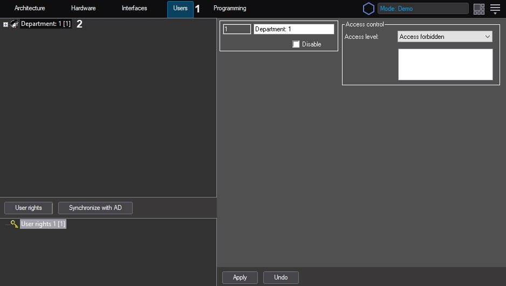This screenshot has width=506, height=286.
Task: Click the Undo button
Action: [x=281, y=277]
